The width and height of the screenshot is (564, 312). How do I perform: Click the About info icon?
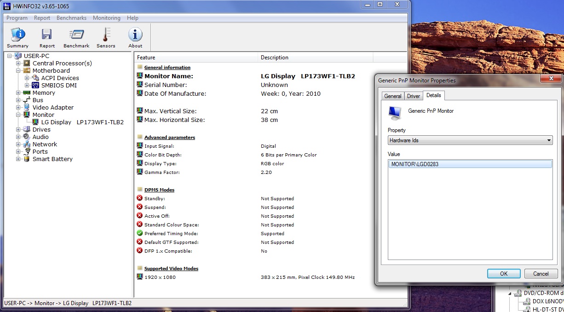coord(135,38)
